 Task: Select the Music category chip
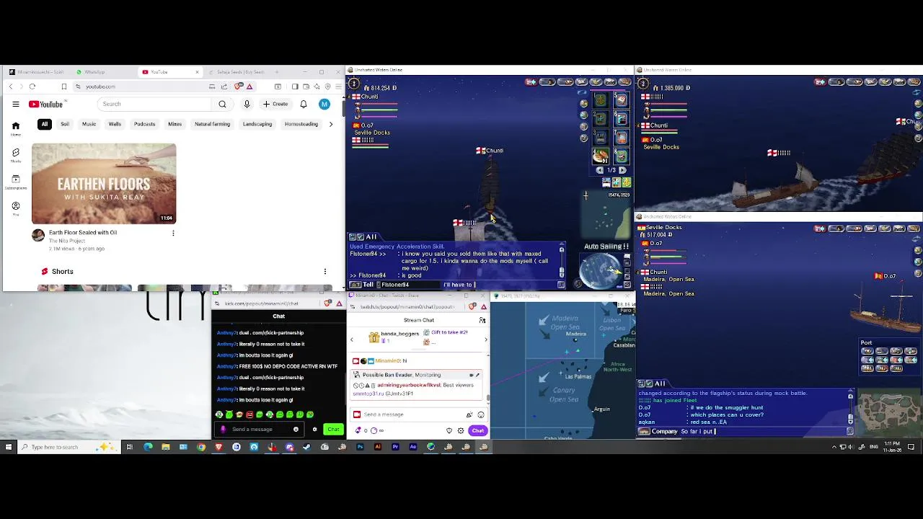click(x=89, y=124)
